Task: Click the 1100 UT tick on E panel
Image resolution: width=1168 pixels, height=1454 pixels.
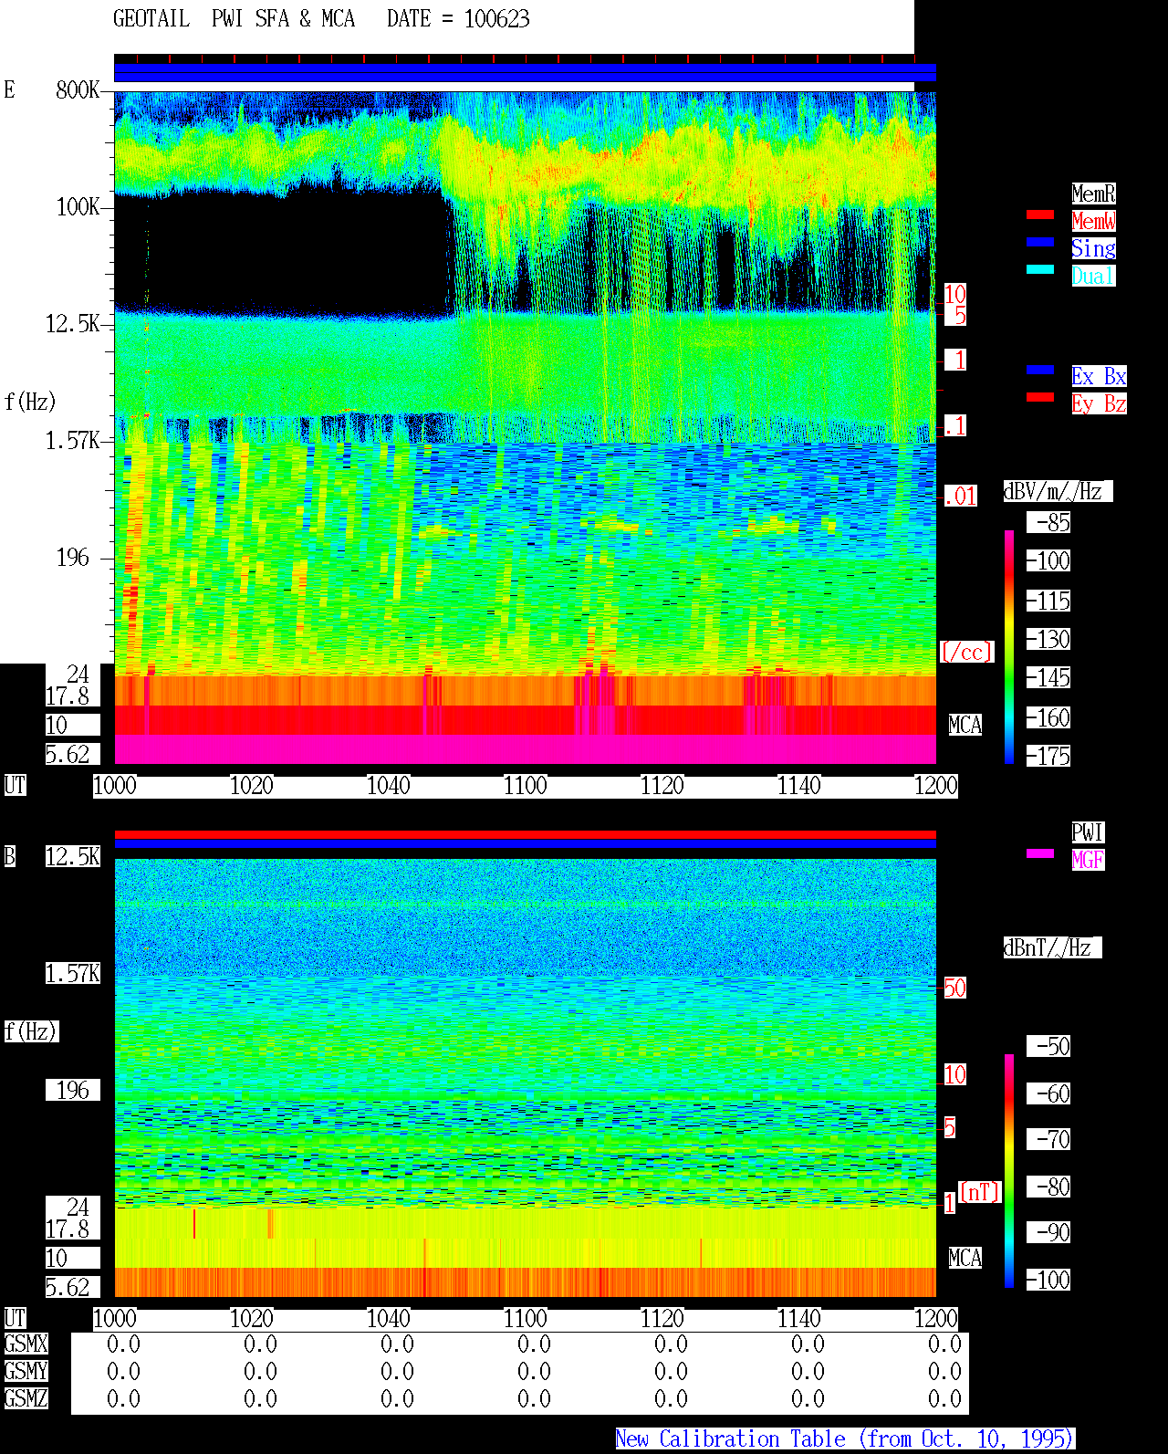Action: tap(526, 786)
